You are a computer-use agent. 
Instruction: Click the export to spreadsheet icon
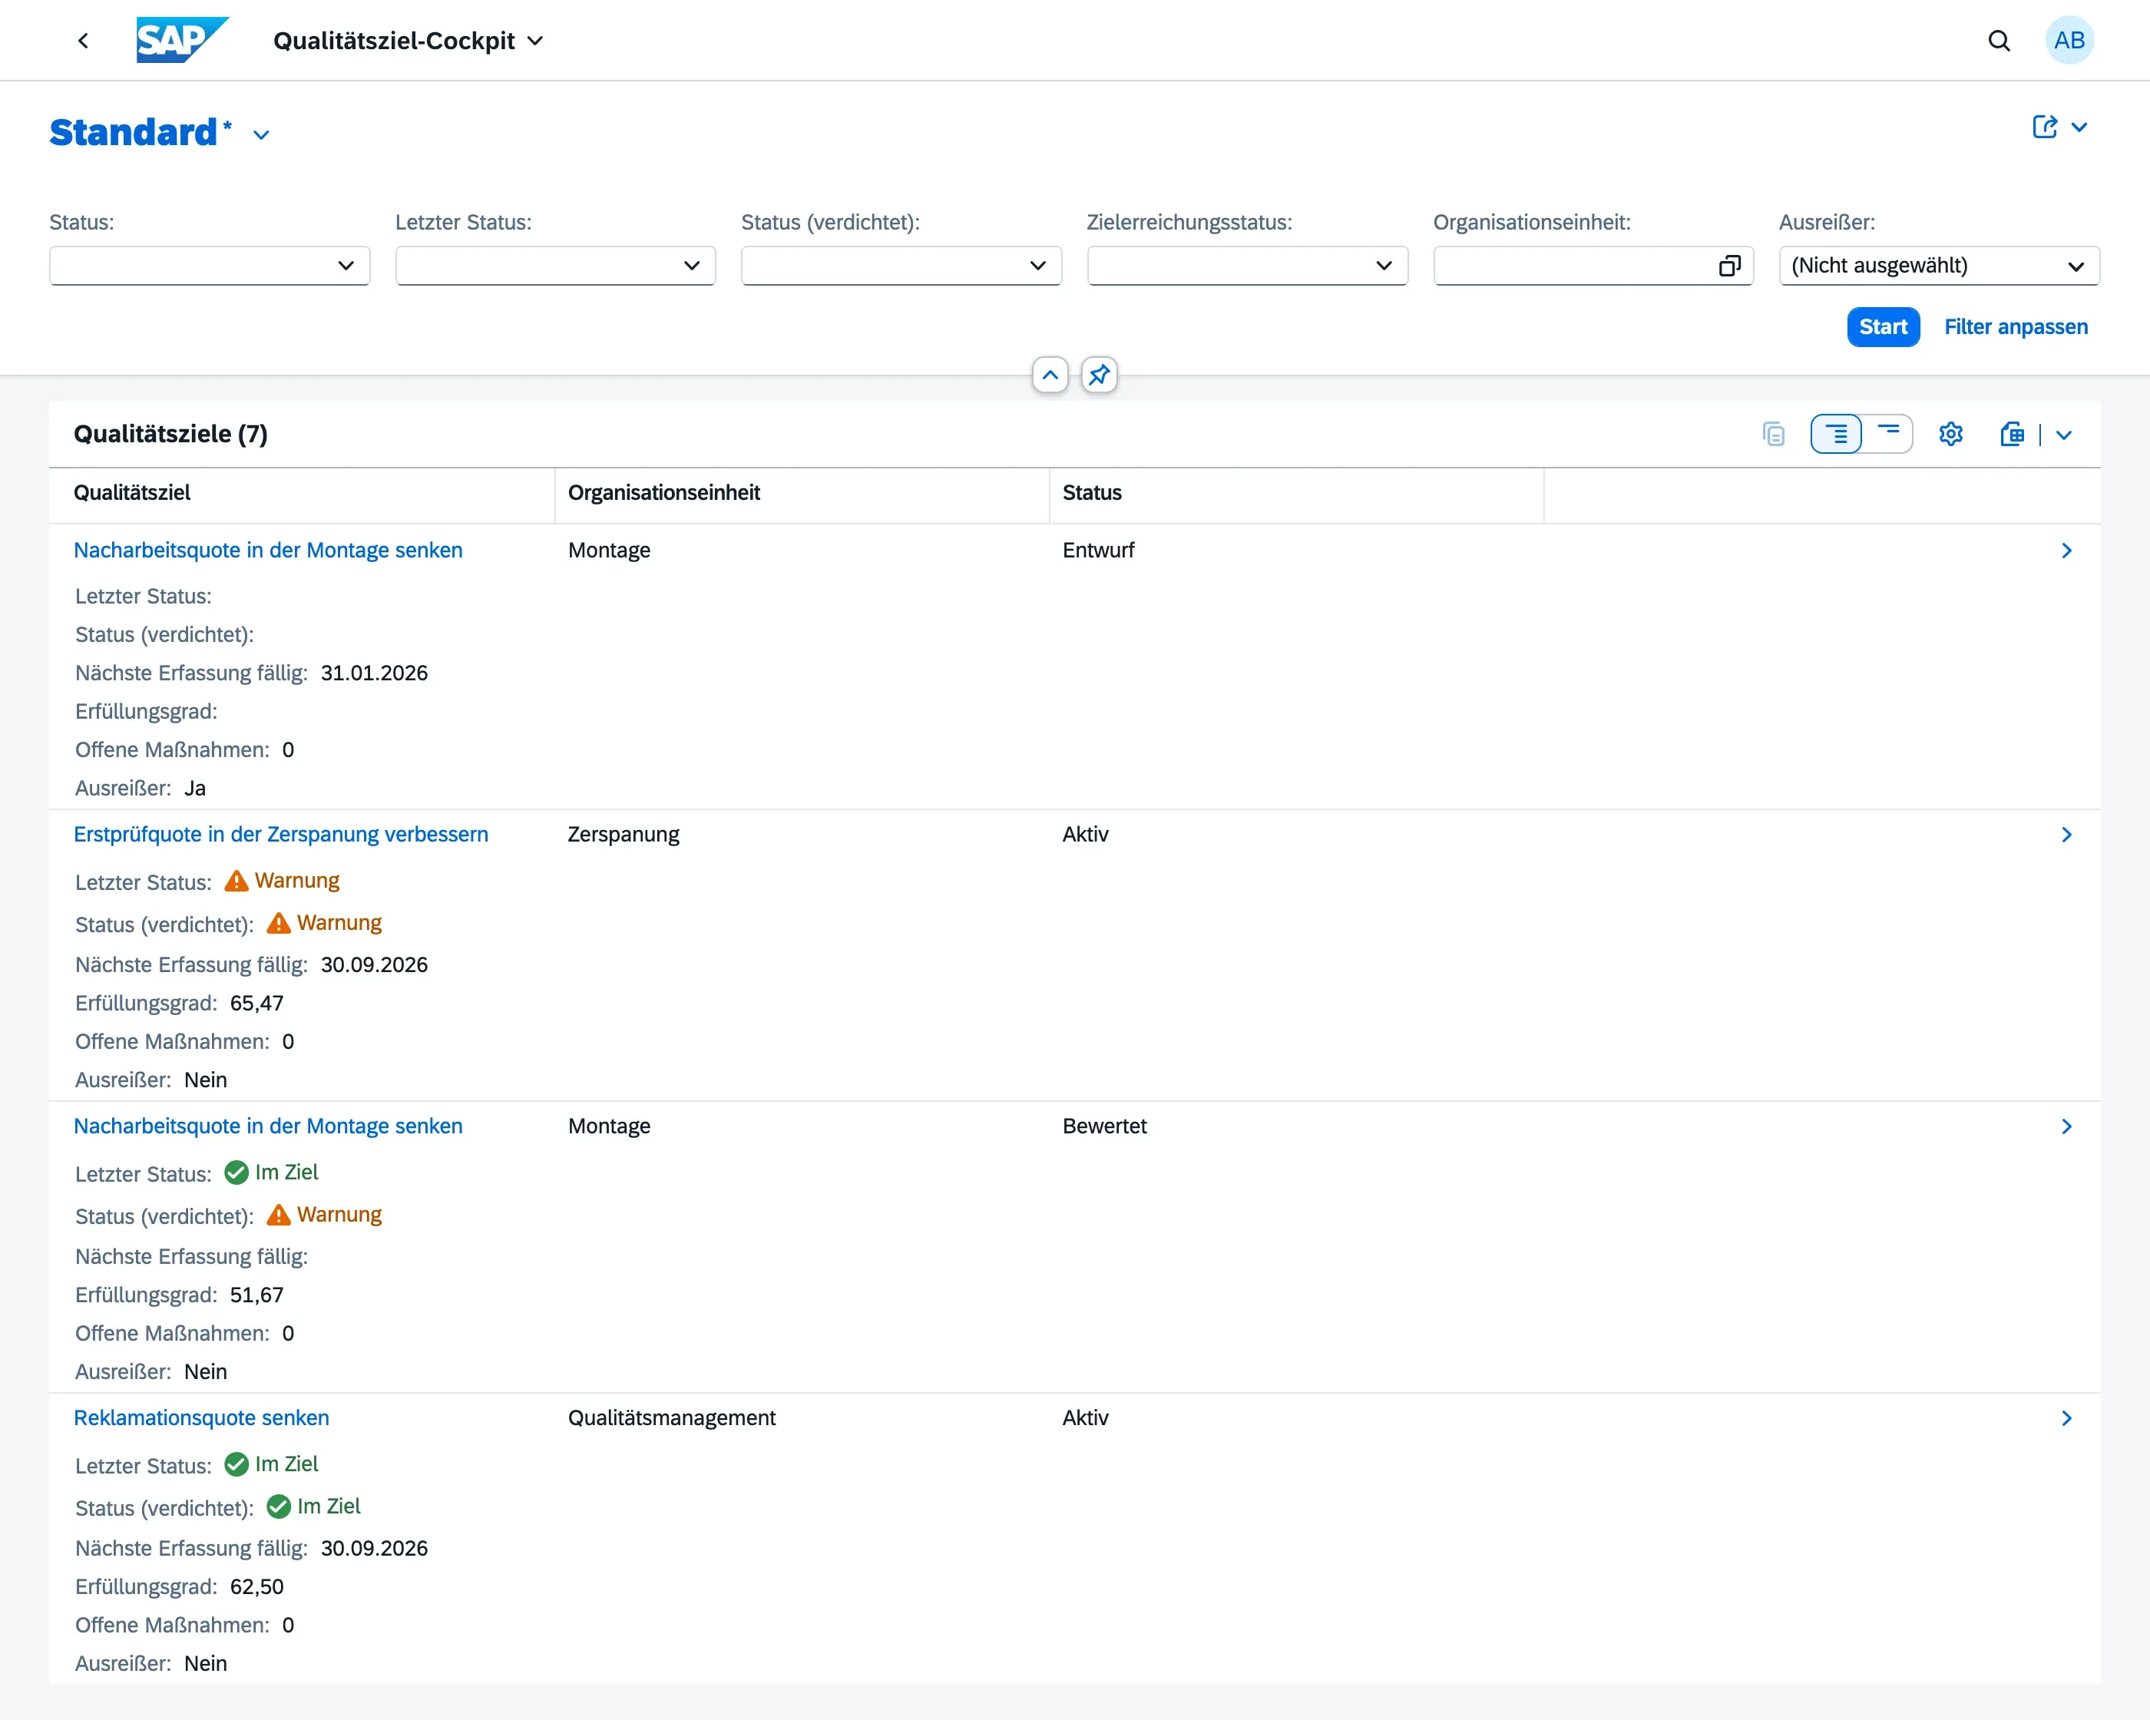coord(2013,434)
